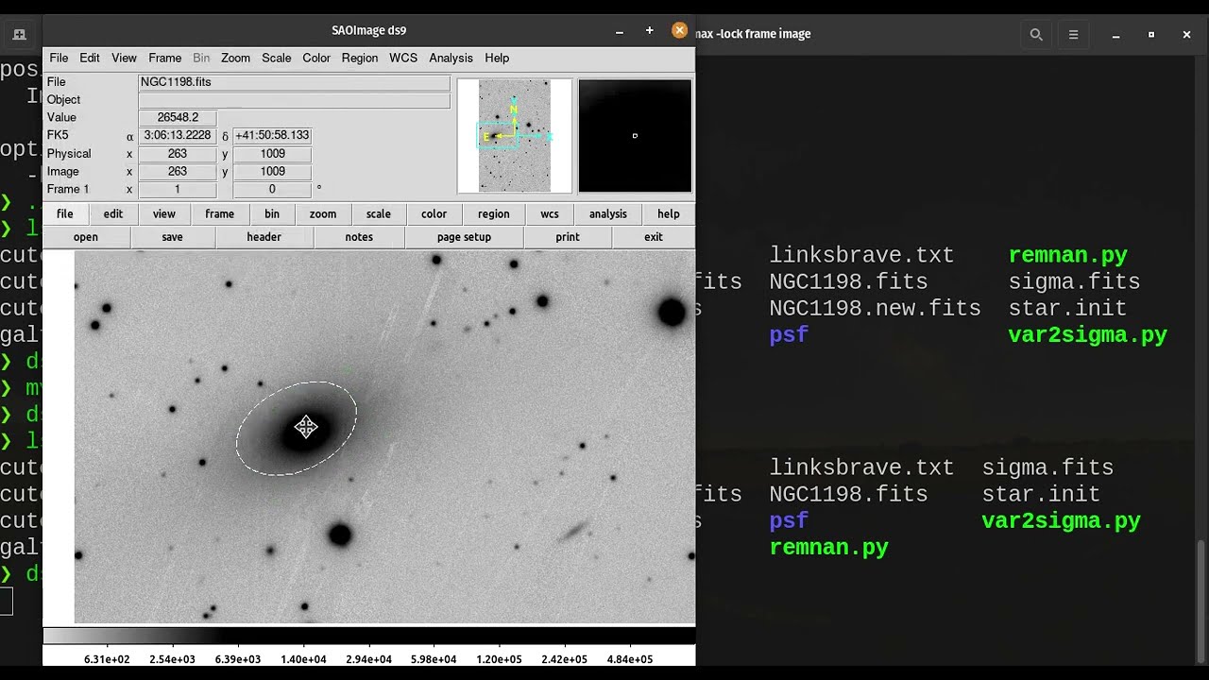Click the wcs button in buttonbar
The height and width of the screenshot is (680, 1209).
tap(550, 213)
